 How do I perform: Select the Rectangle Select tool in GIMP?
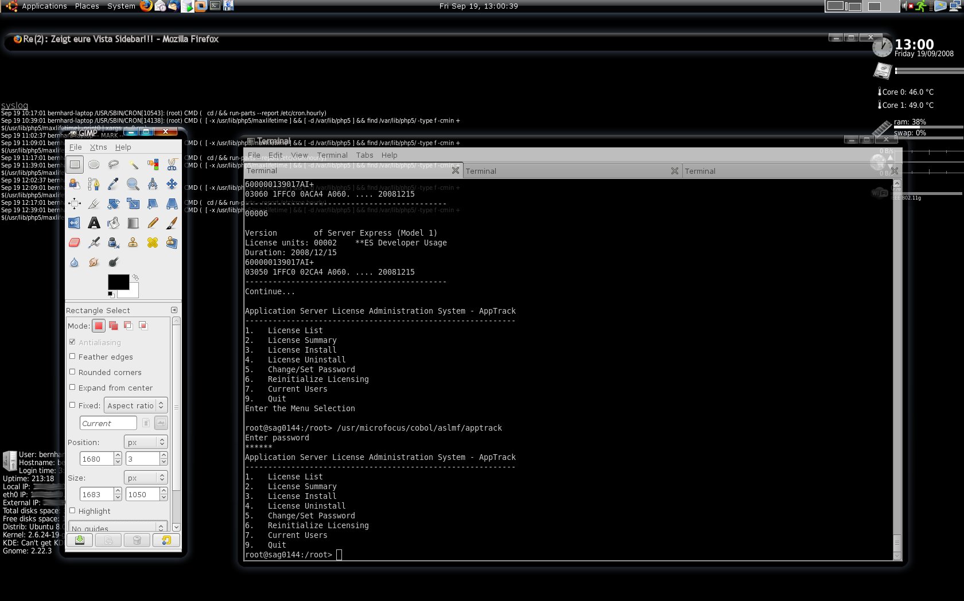pyautogui.click(x=75, y=165)
